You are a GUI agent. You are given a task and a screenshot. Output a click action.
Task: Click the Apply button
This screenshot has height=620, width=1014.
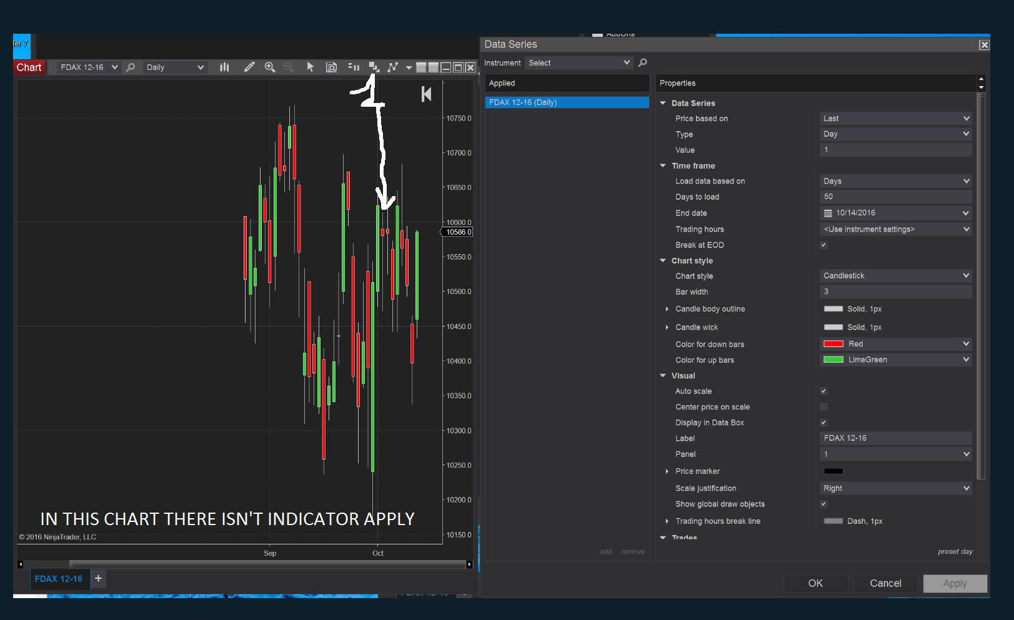pos(955,583)
